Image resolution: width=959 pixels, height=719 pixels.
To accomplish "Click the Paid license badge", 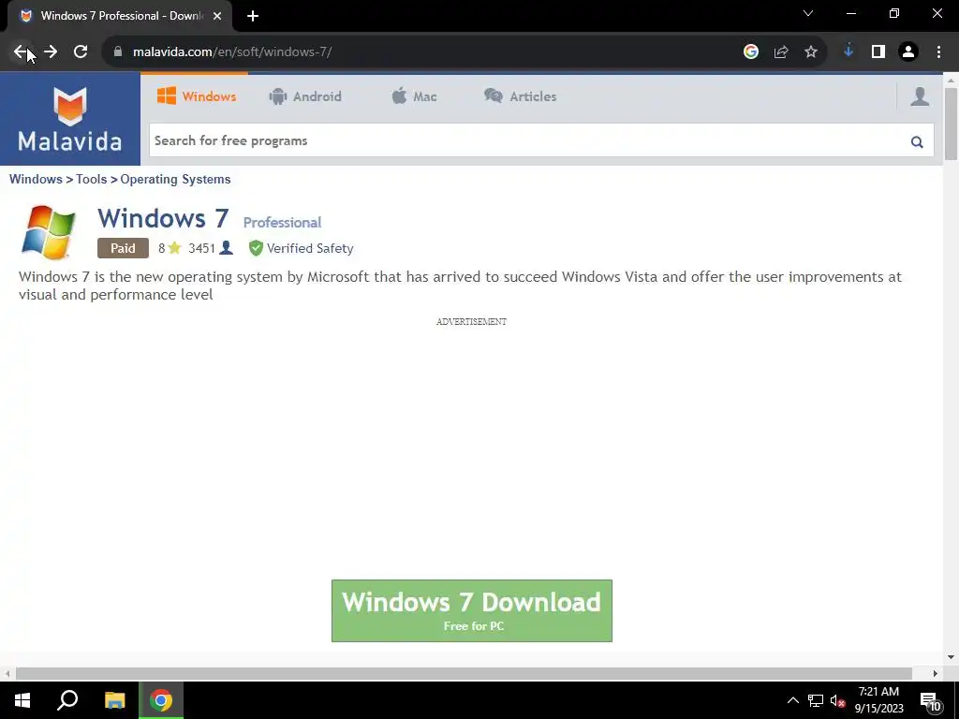I will pos(123,248).
